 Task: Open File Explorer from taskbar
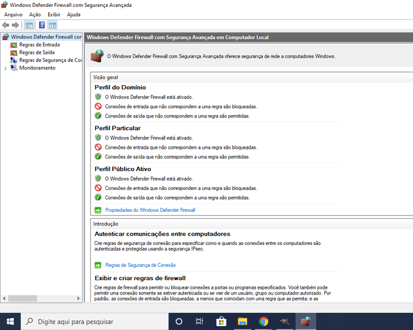click(242, 321)
